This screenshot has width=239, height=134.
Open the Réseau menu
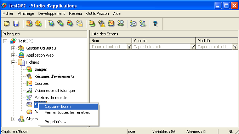75,13
